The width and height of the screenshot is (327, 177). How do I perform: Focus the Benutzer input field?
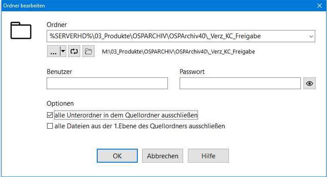[x=107, y=83]
